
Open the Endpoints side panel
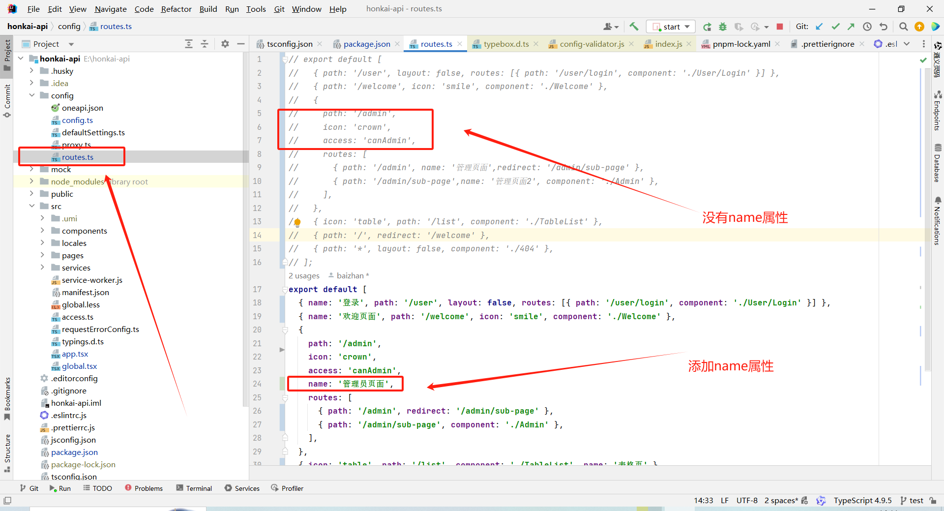(x=938, y=110)
